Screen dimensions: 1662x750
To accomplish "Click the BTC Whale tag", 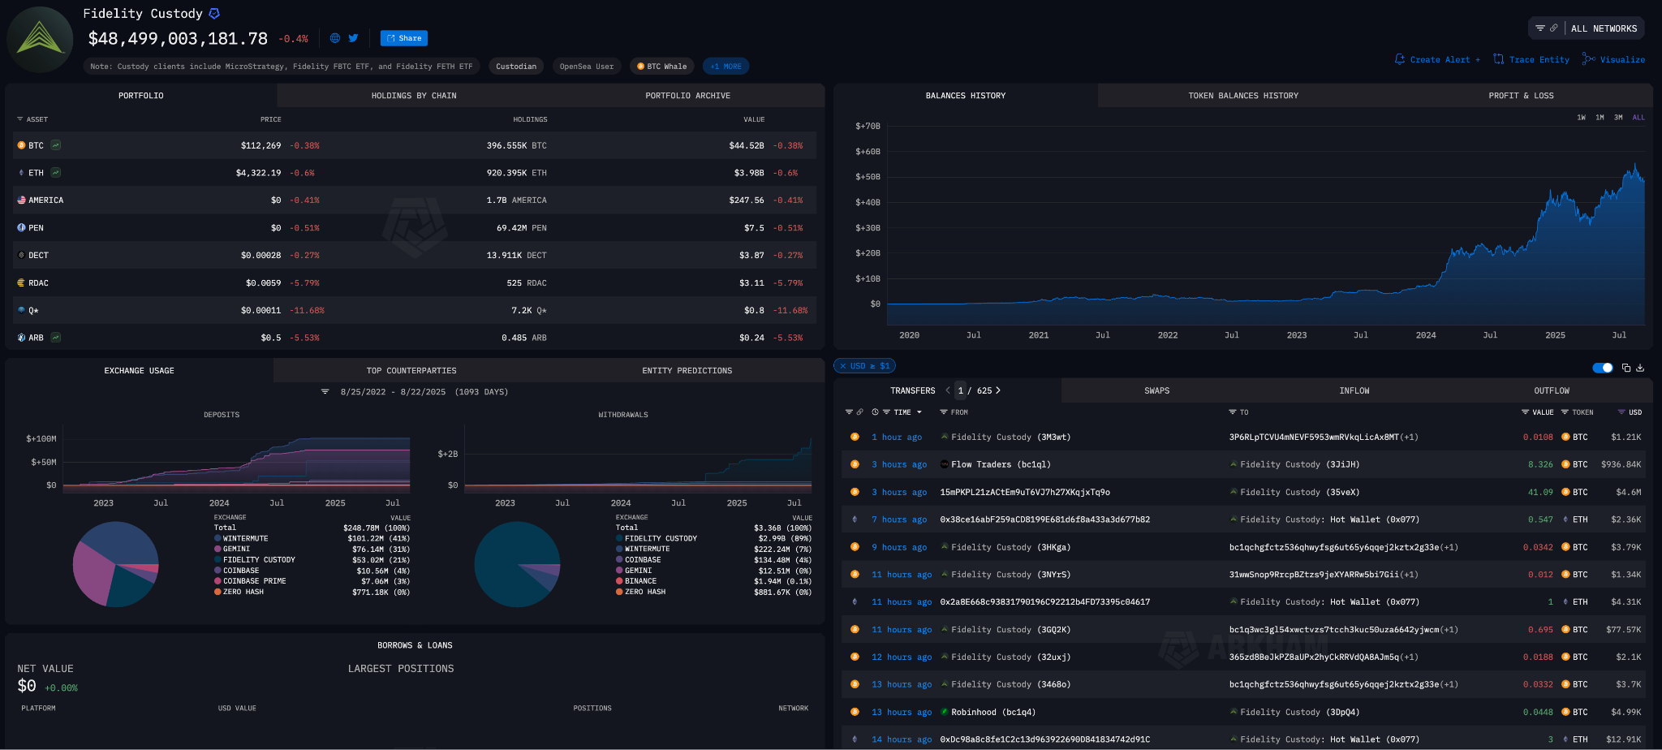I will click(661, 67).
